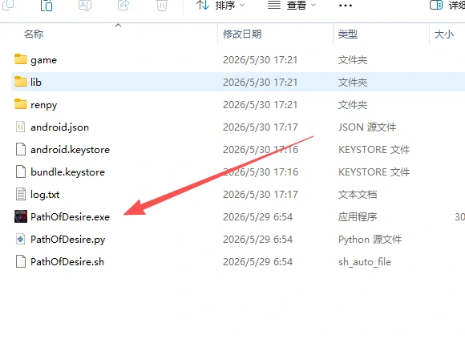
Task: Select the file name PathOfDesire.sh
Action: 67,262
